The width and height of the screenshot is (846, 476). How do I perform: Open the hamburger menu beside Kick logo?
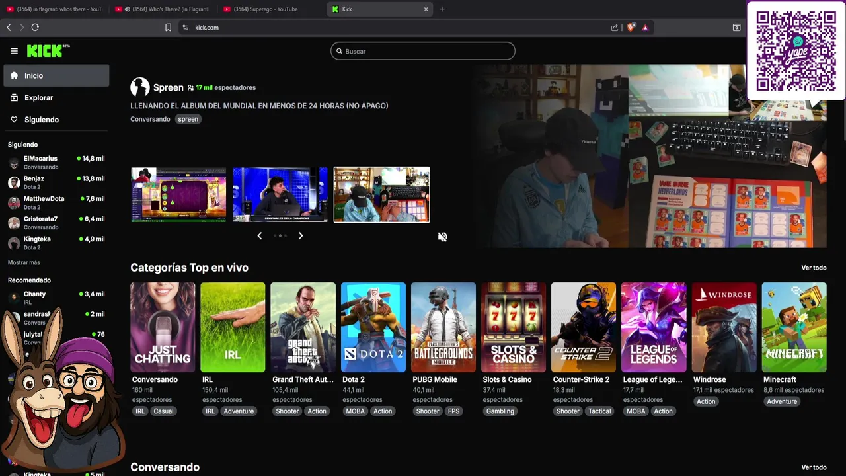pos(14,51)
